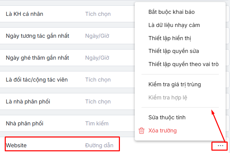Select the Website field label

click(16, 146)
